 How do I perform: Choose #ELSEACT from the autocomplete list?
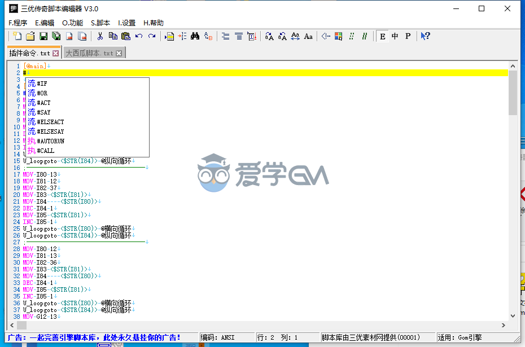click(x=88, y=122)
